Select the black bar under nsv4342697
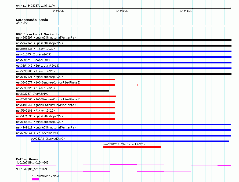This screenshot has height=182, width=239. click(x=124, y=40)
